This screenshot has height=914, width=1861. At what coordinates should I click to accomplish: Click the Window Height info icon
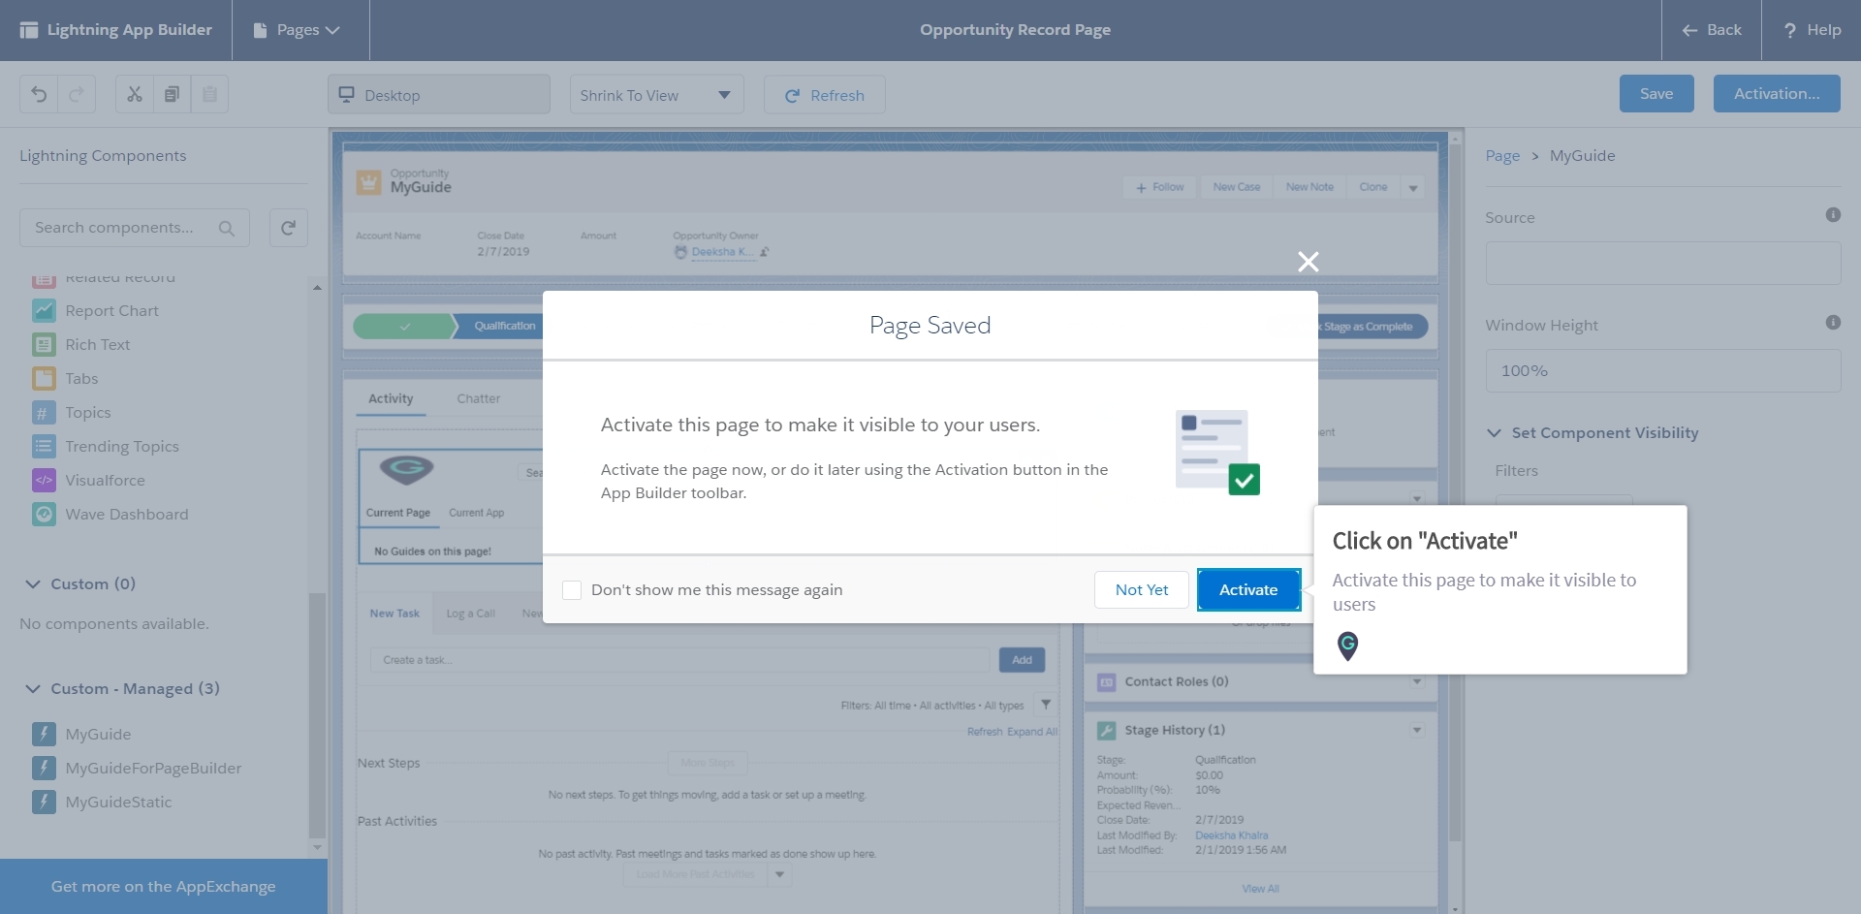click(x=1833, y=323)
